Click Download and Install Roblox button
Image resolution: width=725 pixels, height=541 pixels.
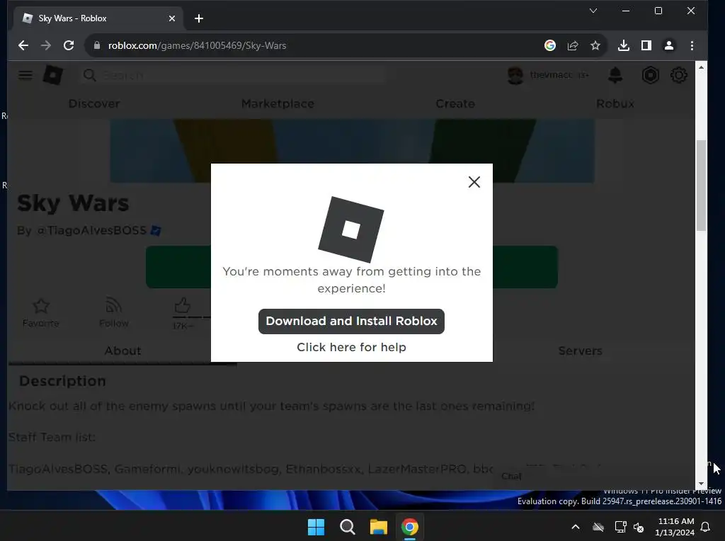351,321
